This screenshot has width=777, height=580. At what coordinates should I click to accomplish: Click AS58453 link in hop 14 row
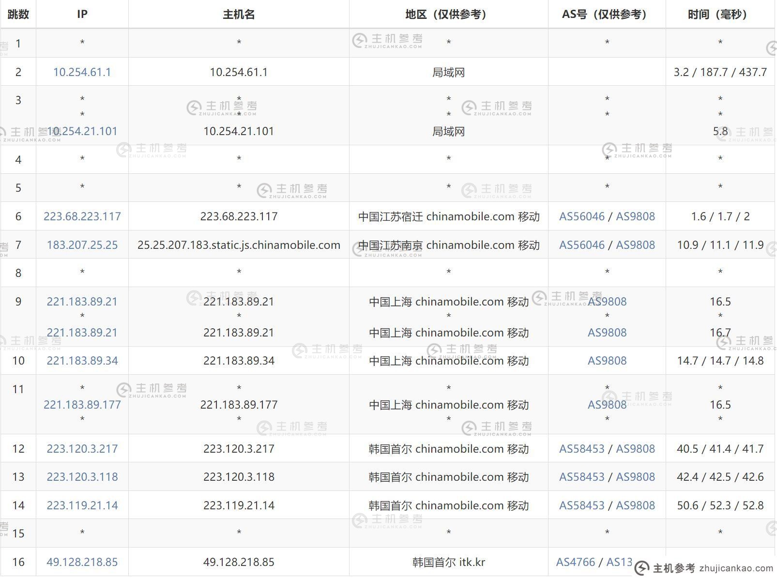pos(581,505)
